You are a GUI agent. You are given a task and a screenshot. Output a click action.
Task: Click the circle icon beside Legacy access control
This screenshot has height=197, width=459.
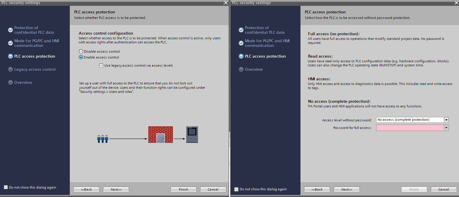pos(10,69)
